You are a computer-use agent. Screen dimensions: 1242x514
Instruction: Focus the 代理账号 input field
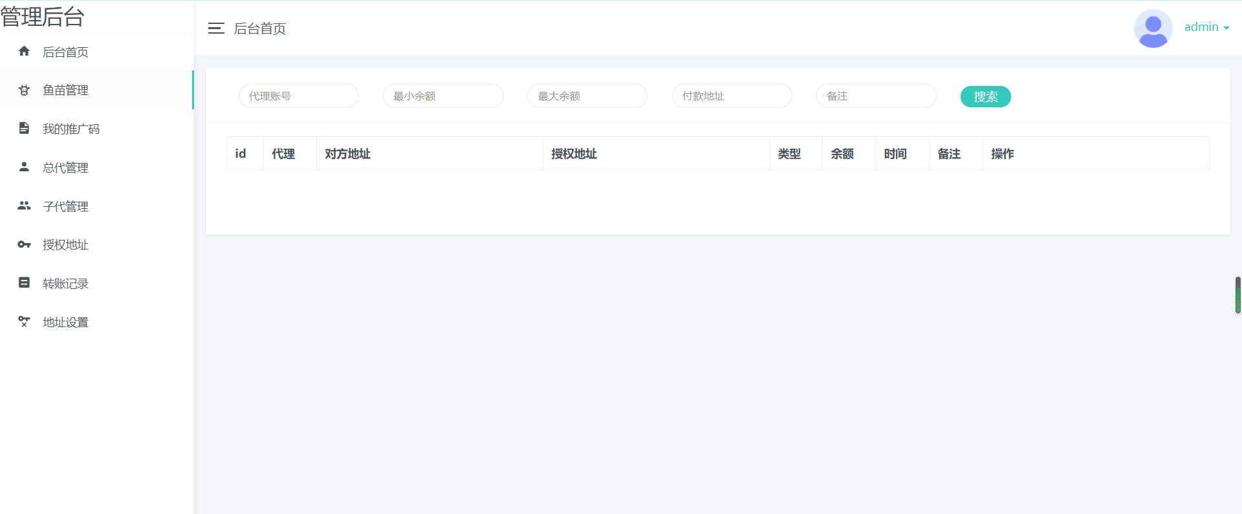click(x=298, y=96)
